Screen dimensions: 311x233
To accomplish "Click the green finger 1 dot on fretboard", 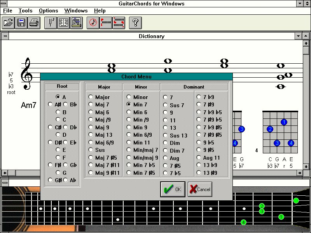I will coord(281,217).
